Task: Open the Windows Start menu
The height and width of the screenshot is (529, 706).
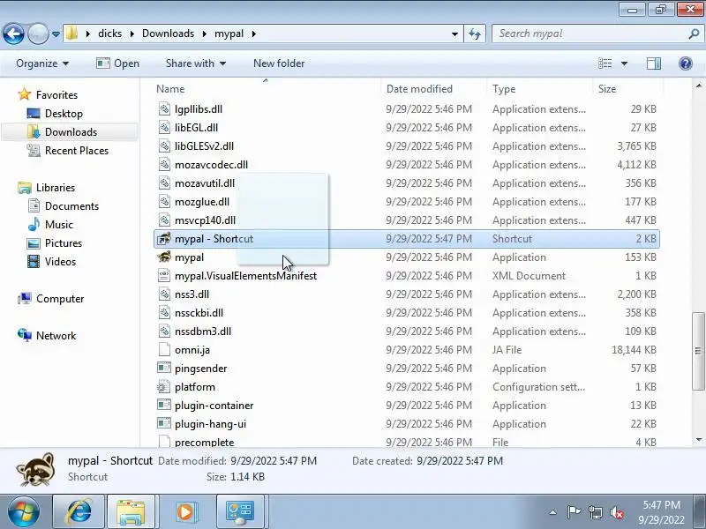Action: [x=24, y=511]
